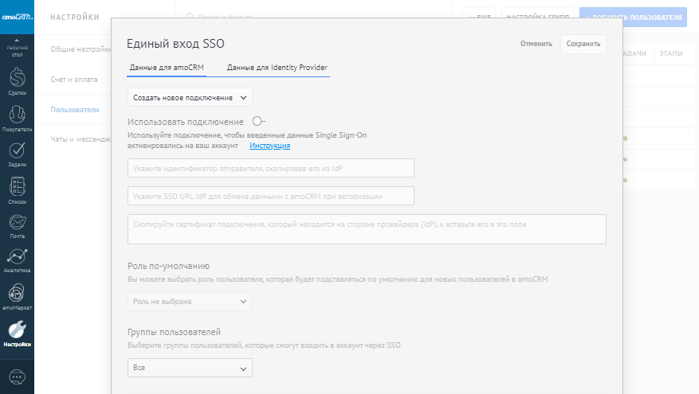Open Сделки section in sidebar
The width and height of the screenshot is (699, 394).
pos(17,81)
